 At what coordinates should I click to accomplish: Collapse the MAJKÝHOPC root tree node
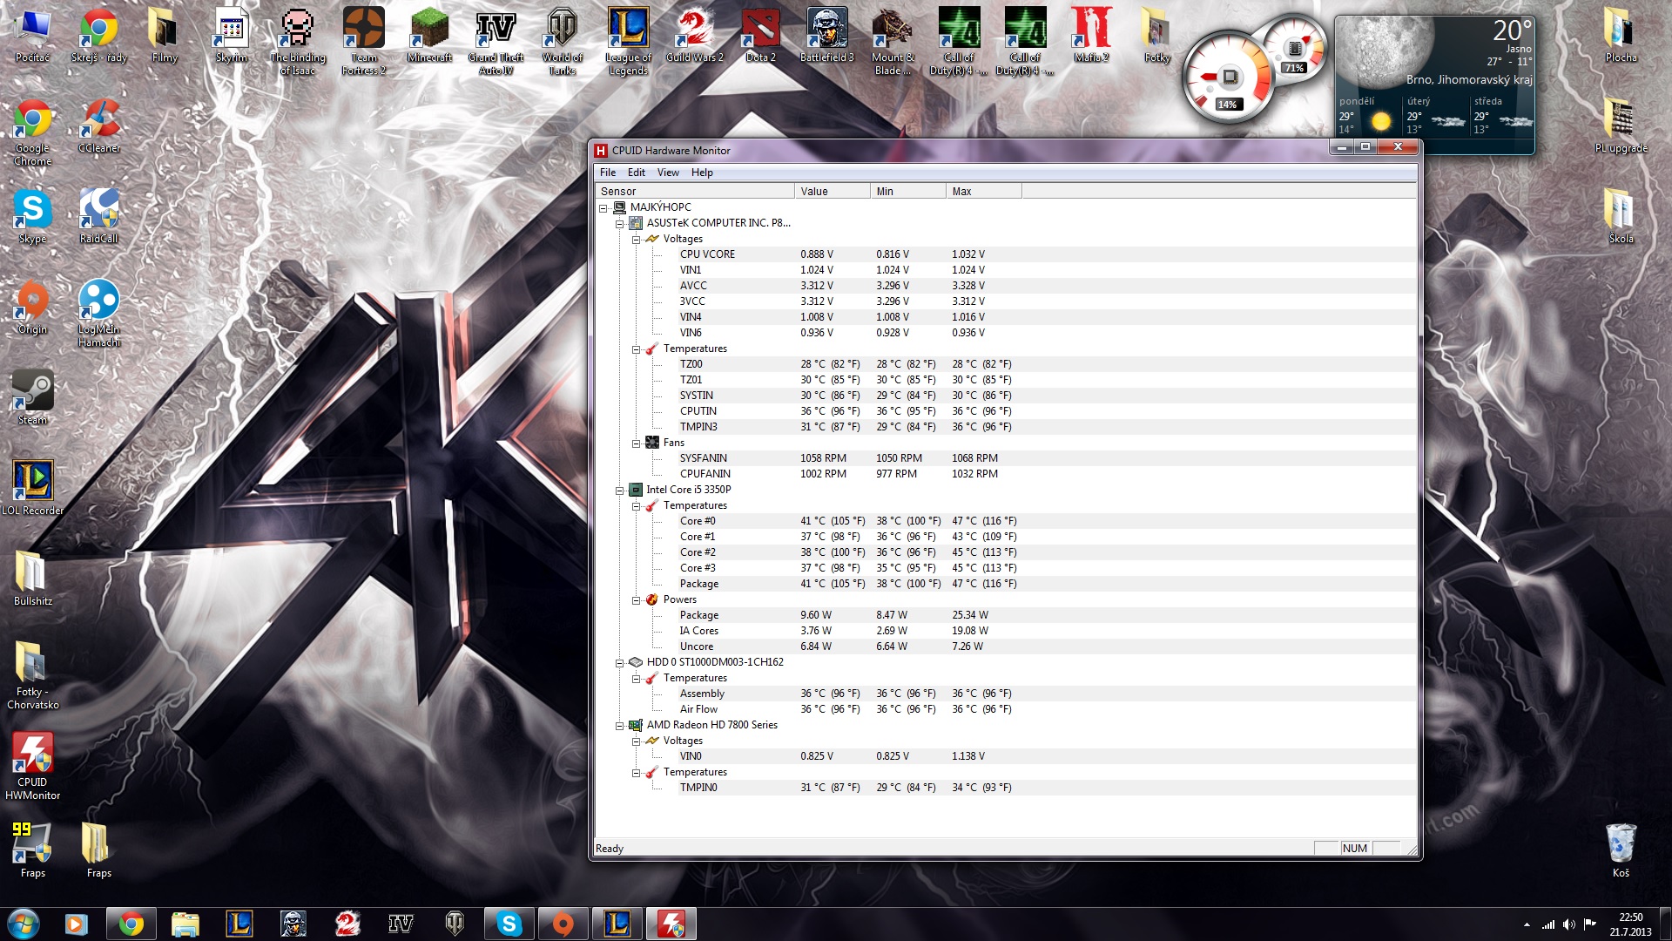click(603, 208)
